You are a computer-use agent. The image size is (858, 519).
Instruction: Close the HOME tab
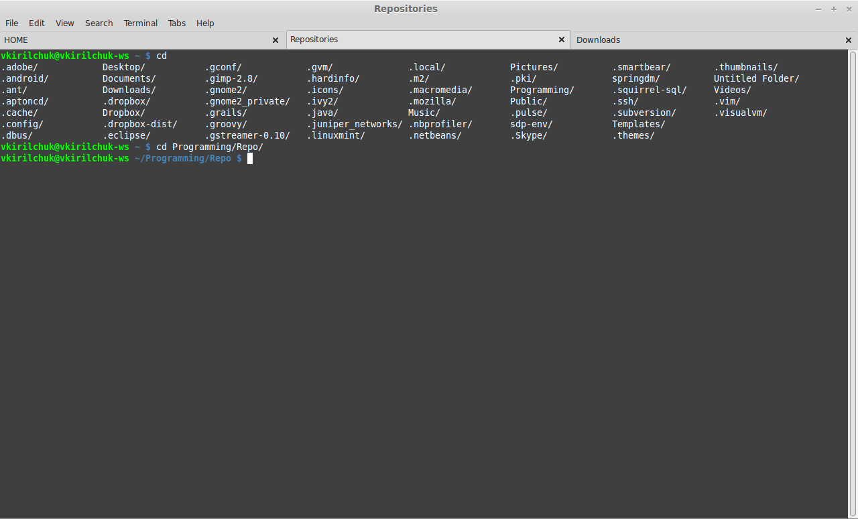[275, 40]
